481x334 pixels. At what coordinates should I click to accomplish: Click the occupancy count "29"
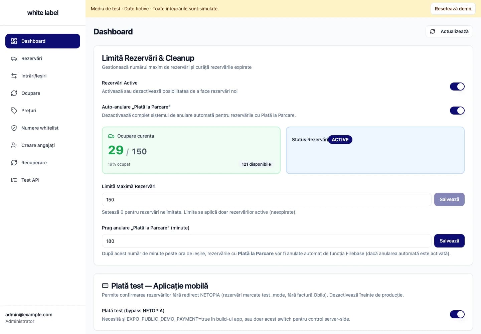(x=116, y=150)
